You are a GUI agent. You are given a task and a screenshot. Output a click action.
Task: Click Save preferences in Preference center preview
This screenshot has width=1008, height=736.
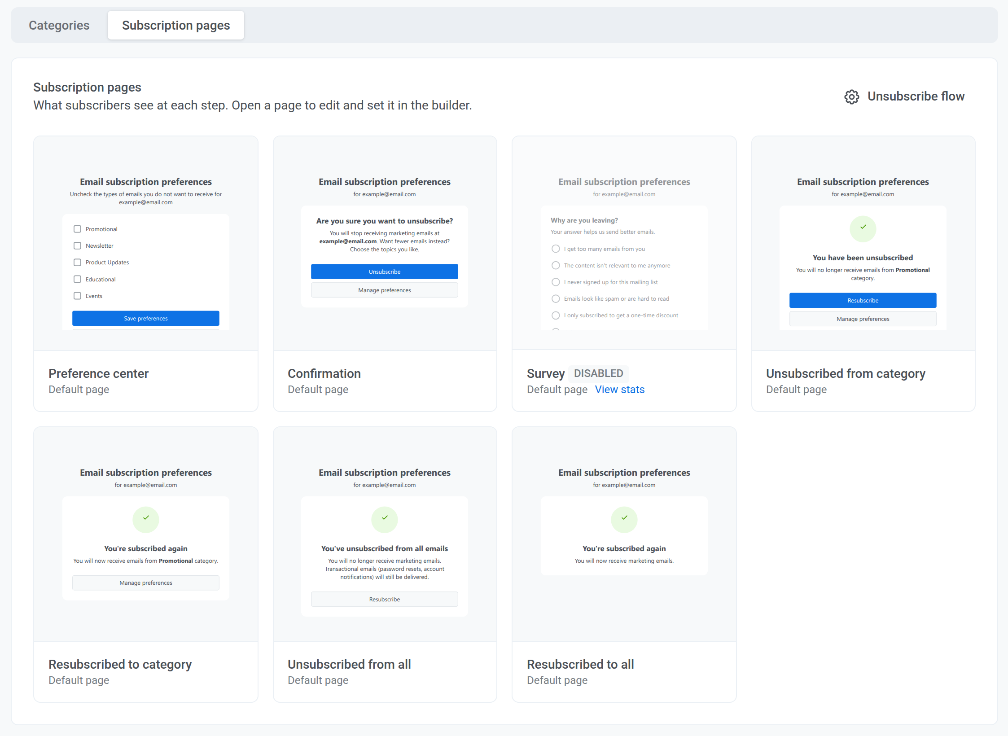146,318
